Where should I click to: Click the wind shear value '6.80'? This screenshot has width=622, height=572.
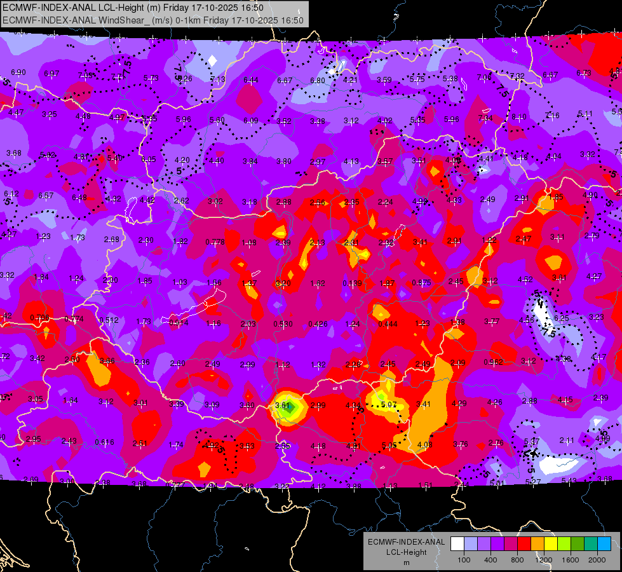[x=318, y=81]
